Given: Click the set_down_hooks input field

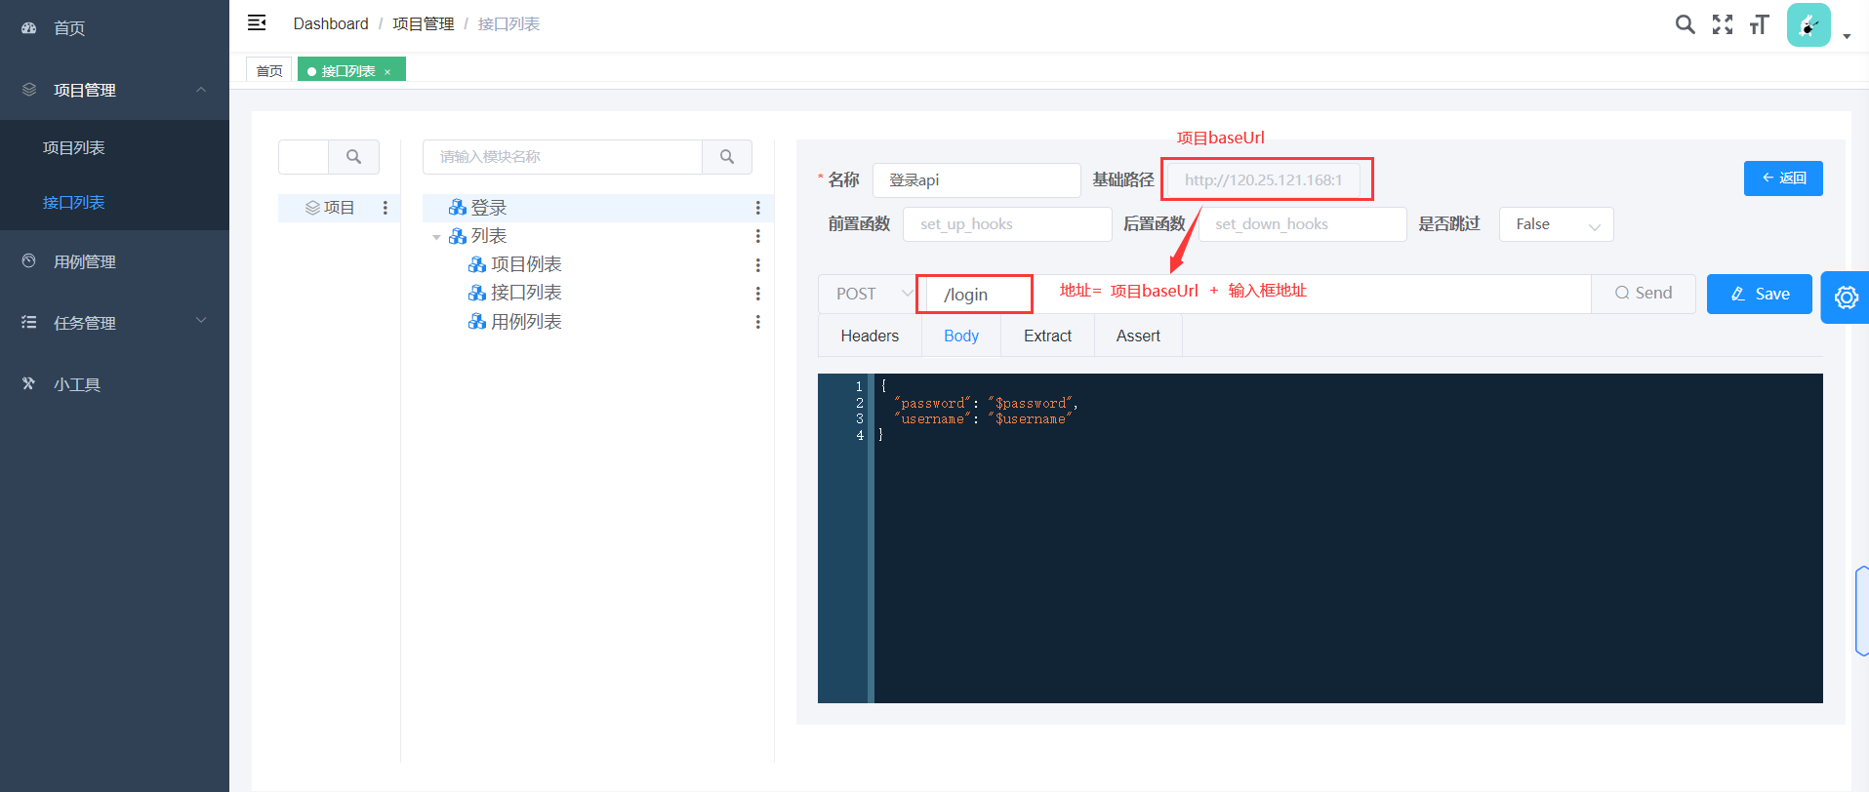Looking at the screenshot, I should coord(1303,224).
